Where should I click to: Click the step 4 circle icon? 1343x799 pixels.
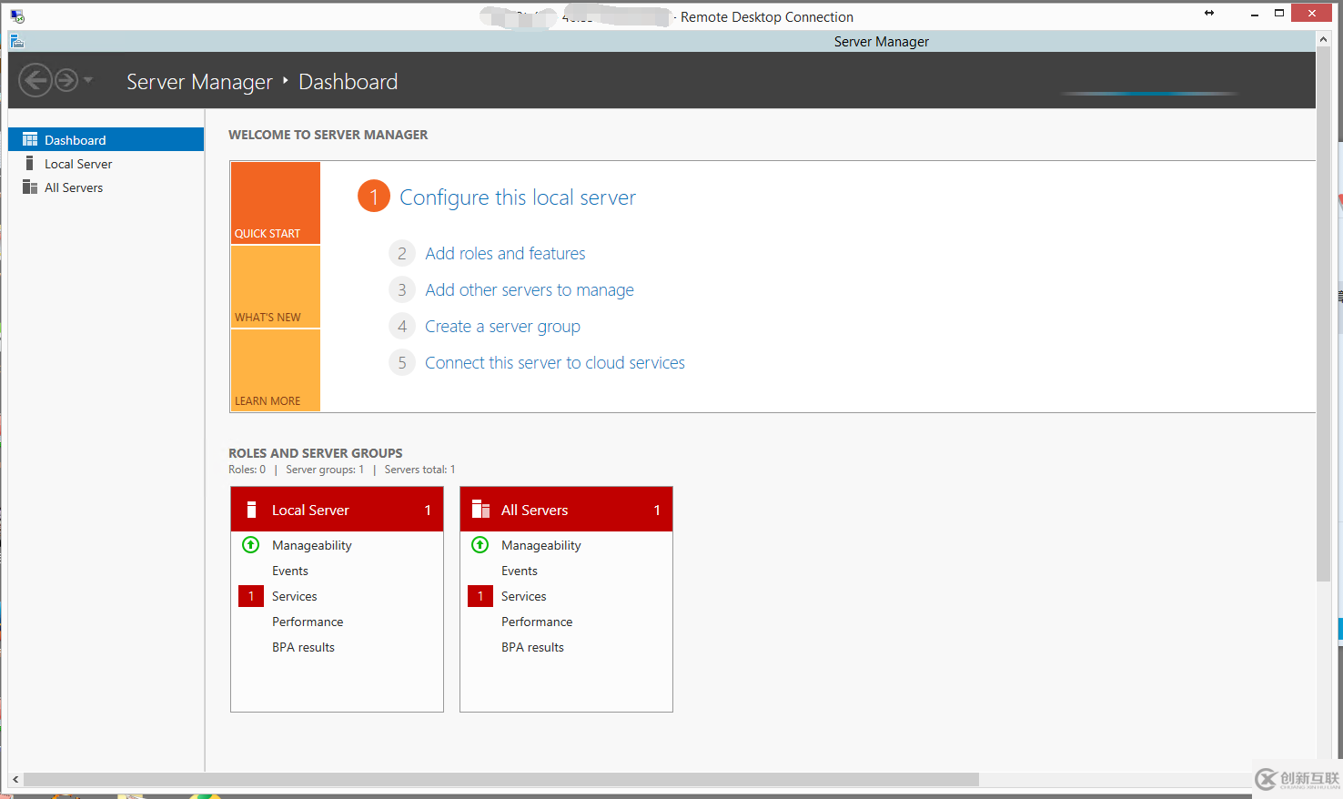tap(402, 326)
